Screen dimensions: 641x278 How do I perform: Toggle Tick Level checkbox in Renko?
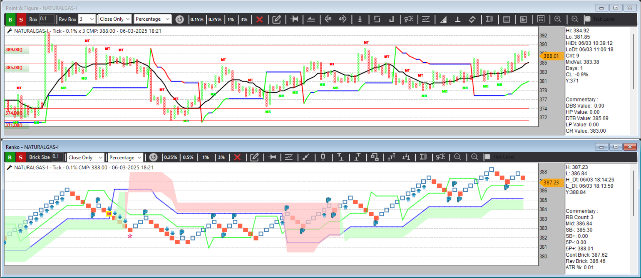[487, 157]
